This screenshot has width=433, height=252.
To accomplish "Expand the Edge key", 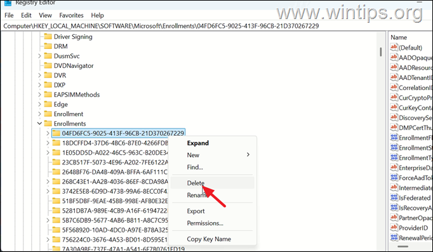I will point(39,104).
